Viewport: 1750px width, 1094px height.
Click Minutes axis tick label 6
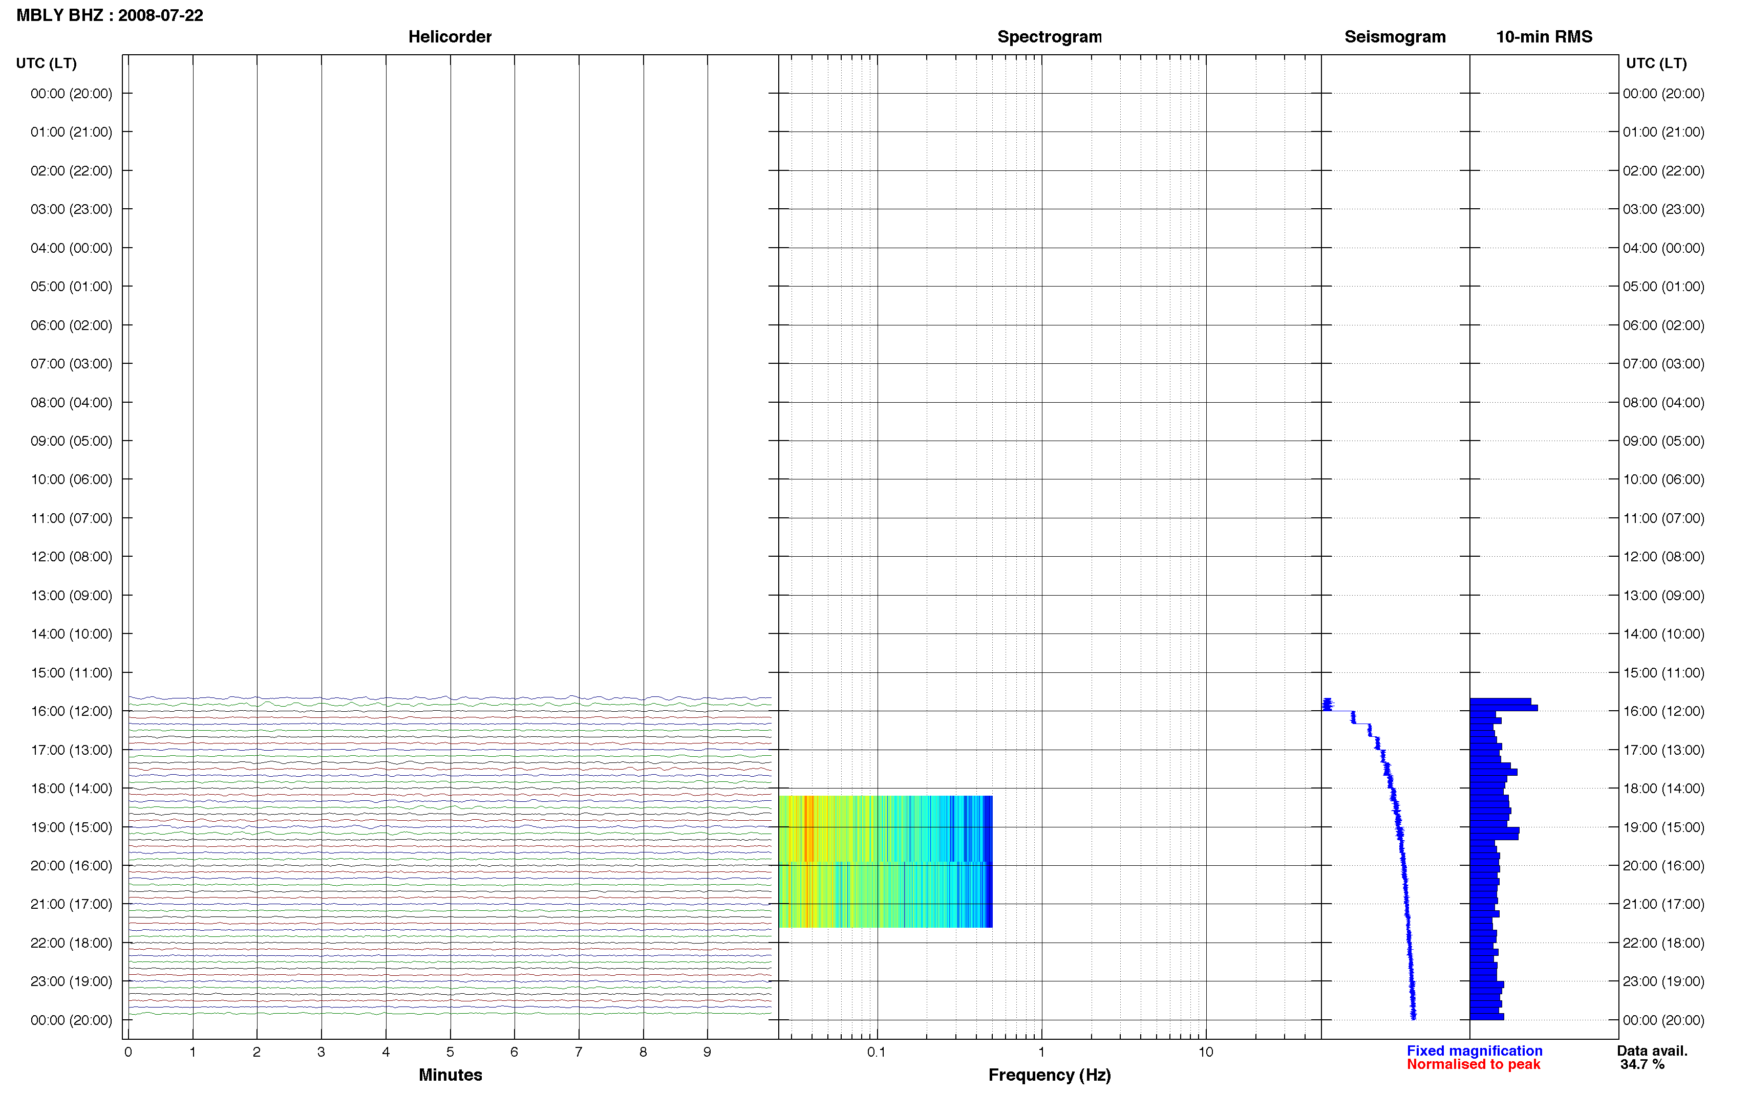pos(515,1052)
